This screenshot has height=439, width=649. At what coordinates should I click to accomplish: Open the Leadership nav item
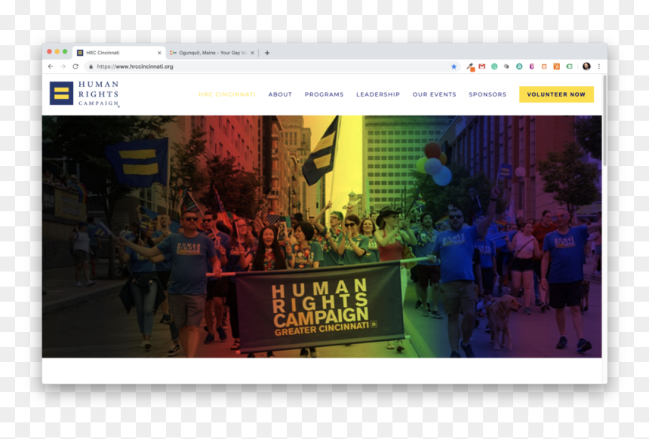(378, 94)
